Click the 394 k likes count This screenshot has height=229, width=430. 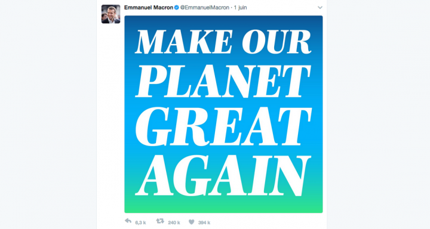(x=204, y=222)
